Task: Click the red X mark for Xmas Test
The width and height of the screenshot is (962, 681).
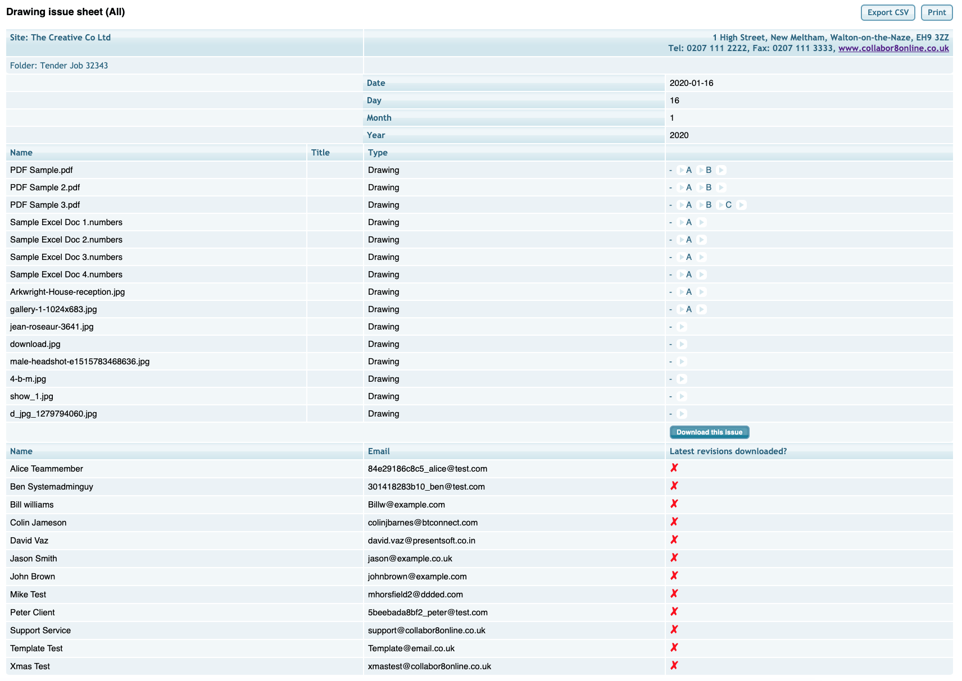Action: (674, 665)
